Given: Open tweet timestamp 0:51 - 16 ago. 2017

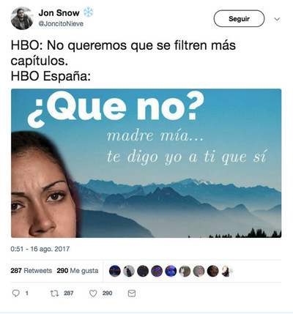Looking at the screenshot, I should [40, 249].
